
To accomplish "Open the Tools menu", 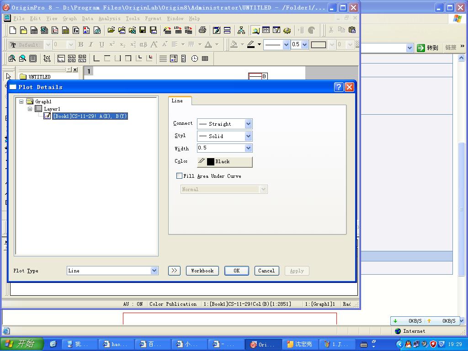I will click(x=133, y=18).
